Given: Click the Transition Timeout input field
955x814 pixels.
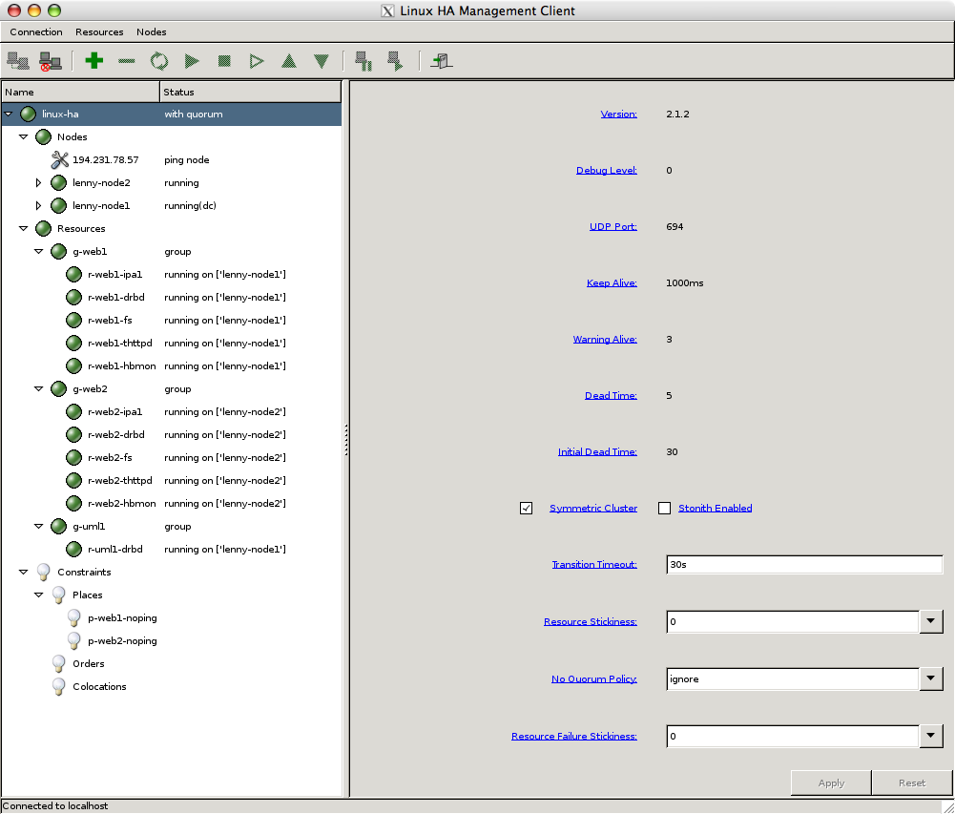Looking at the screenshot, I should [x=804, y=565].
